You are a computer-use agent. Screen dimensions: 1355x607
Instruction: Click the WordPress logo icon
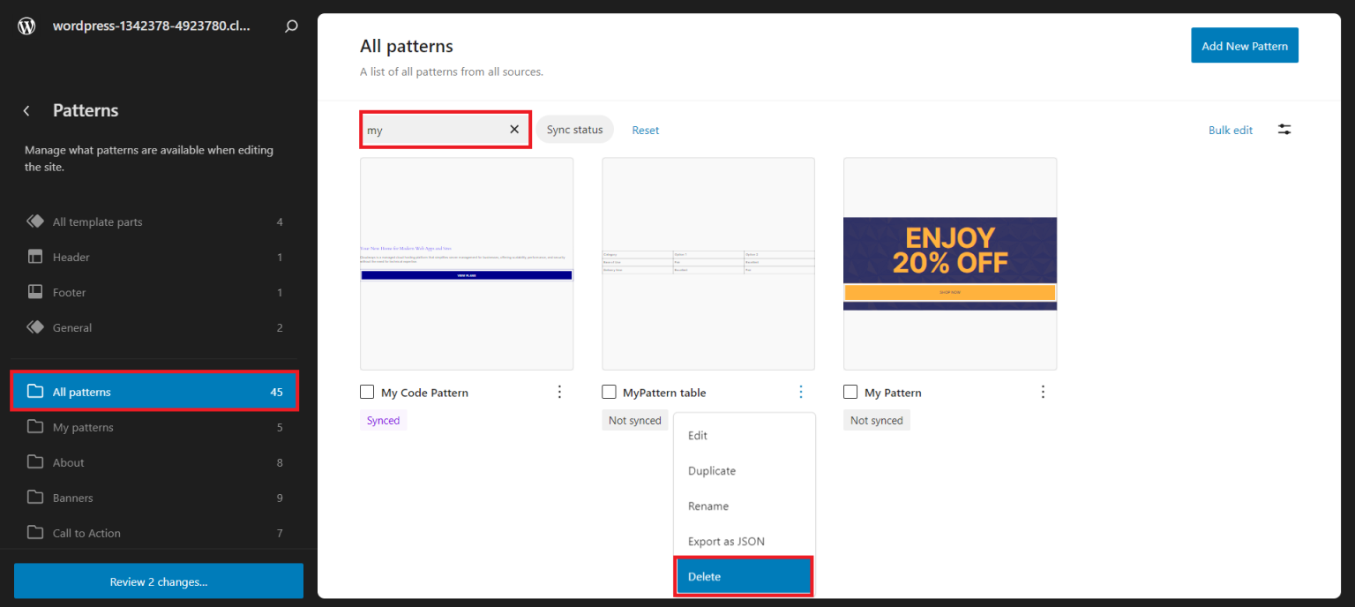tap(26, 26)
